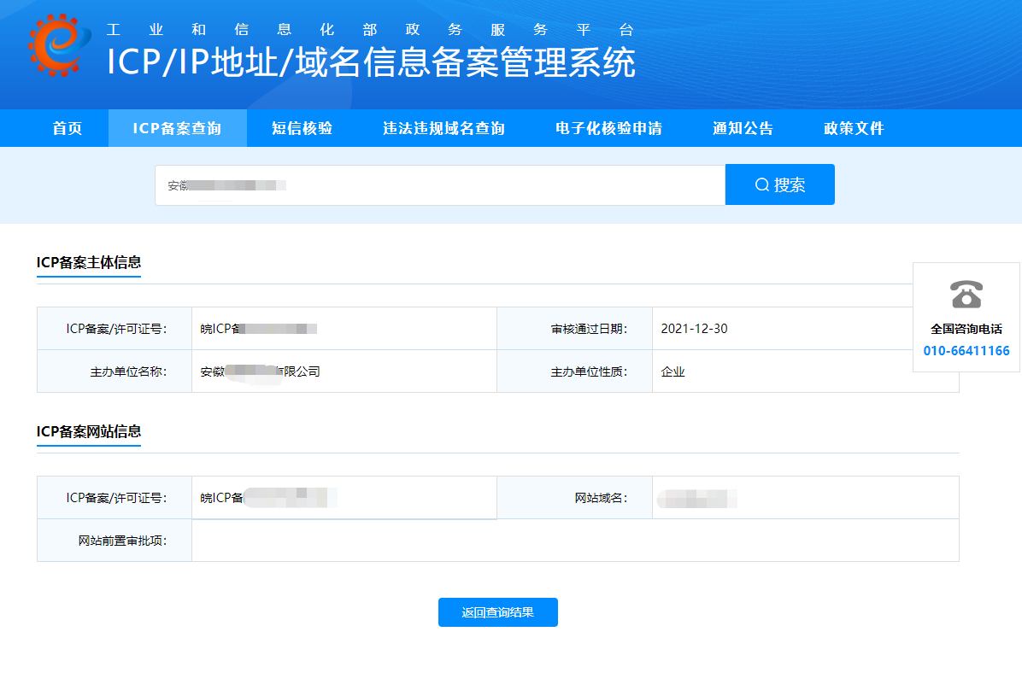
Task: Dial the 010-66411166 consultation phone link
Action: pos(966,350)
